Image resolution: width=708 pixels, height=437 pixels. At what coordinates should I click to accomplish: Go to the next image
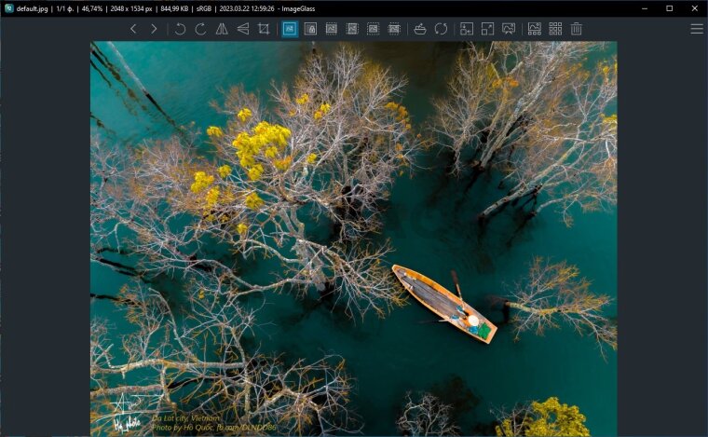pos(154,29)
